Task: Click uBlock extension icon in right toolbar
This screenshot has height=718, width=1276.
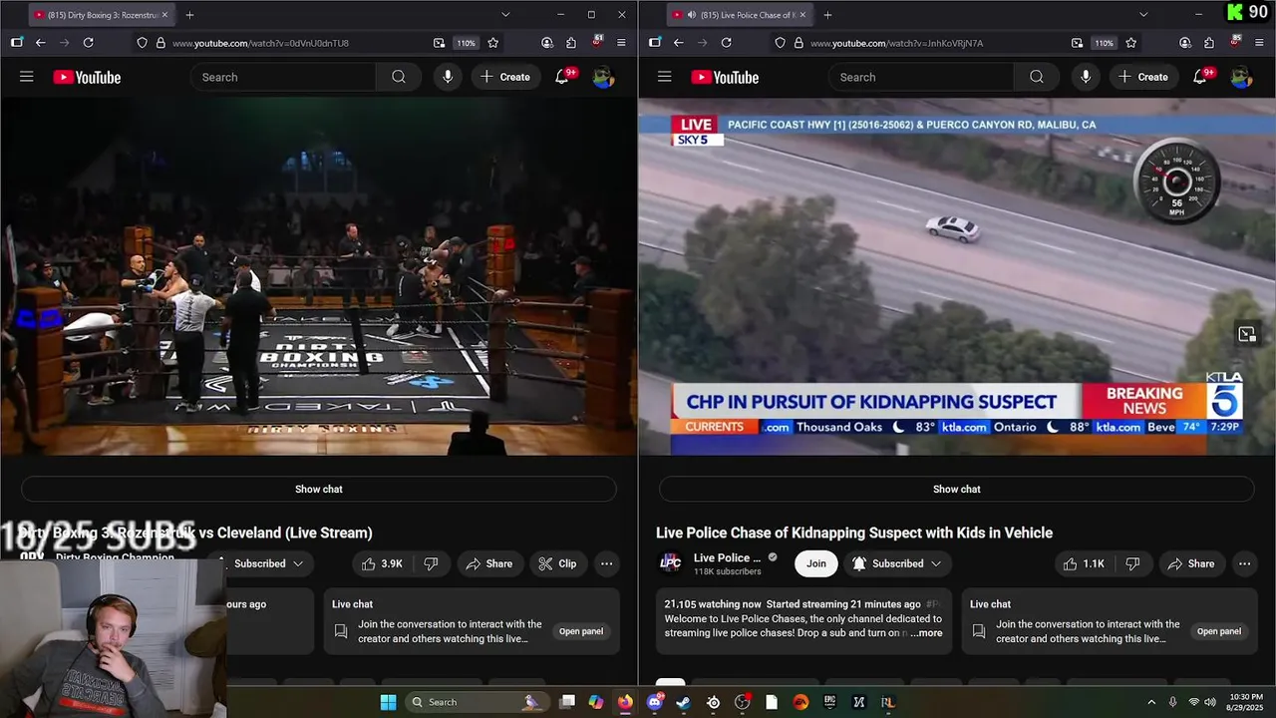Action: 1234,43
